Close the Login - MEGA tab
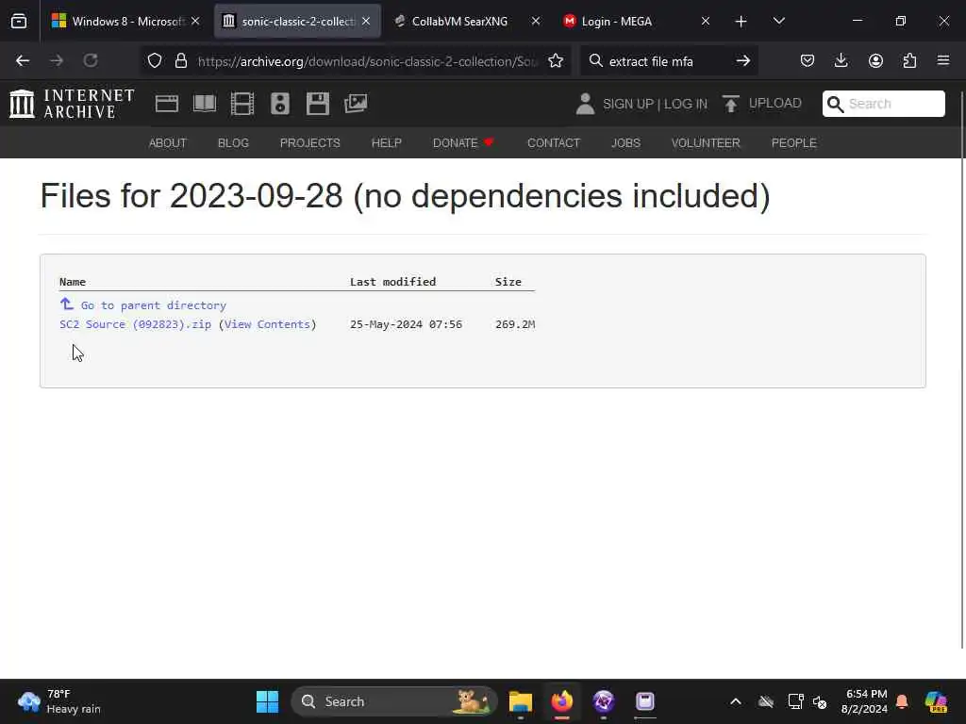966x724 pixels. coord(706,22)
